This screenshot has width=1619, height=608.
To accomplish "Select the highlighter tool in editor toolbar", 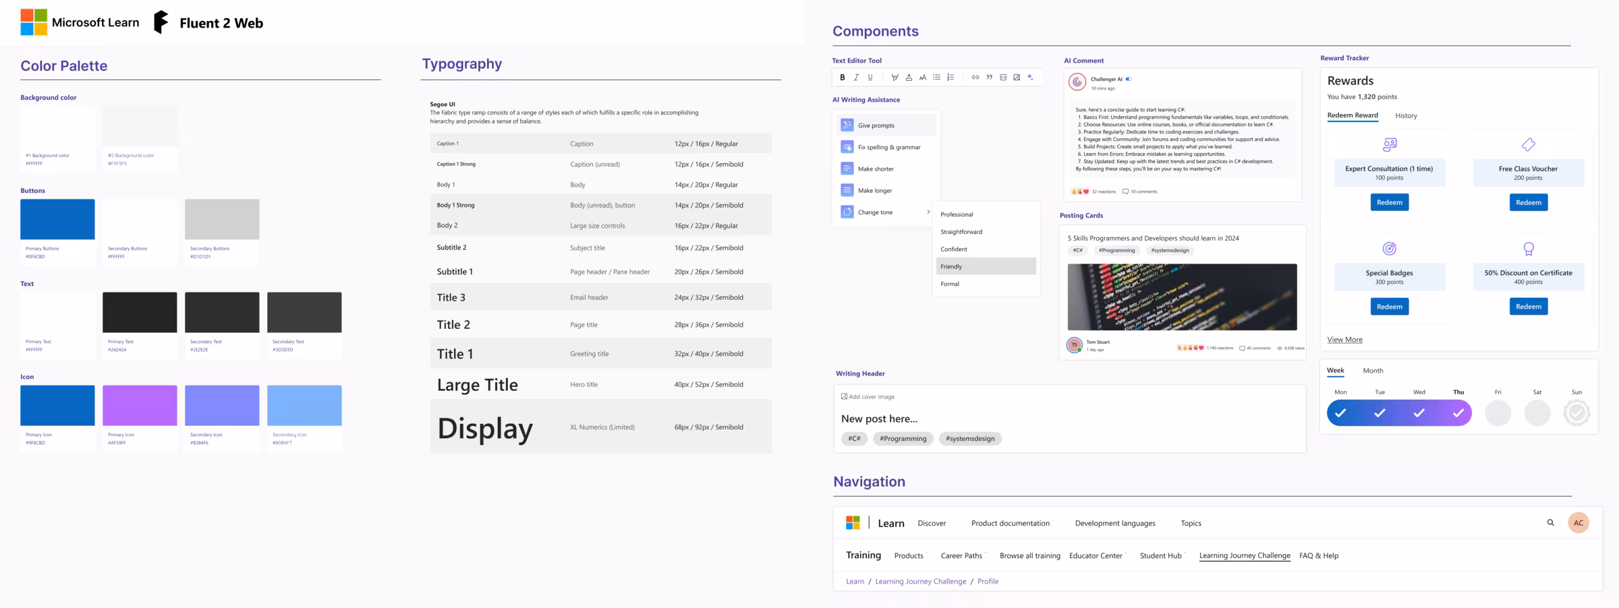I will 894,78.
